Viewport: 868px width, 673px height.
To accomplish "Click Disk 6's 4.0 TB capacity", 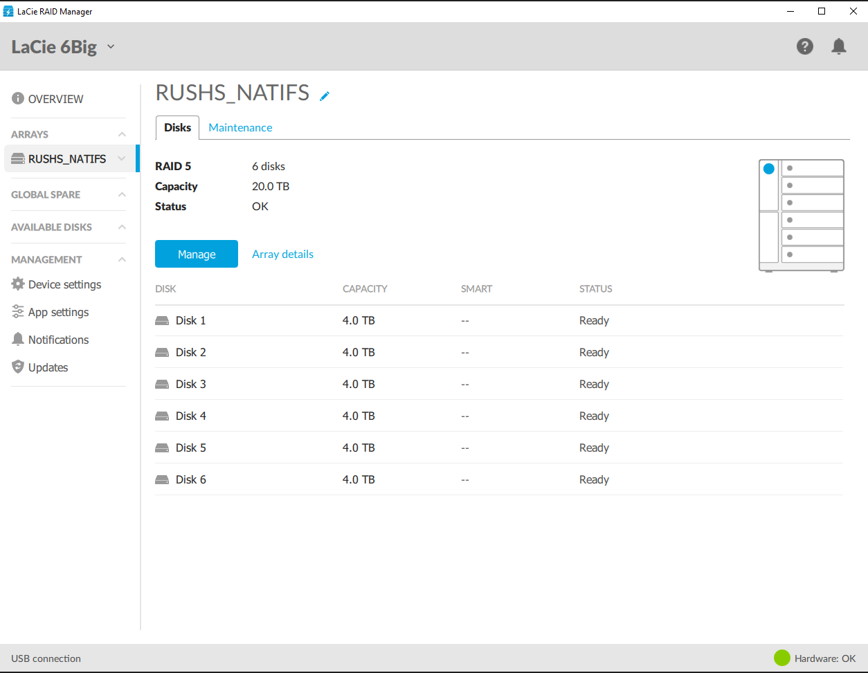I will [x=359, y=480].
